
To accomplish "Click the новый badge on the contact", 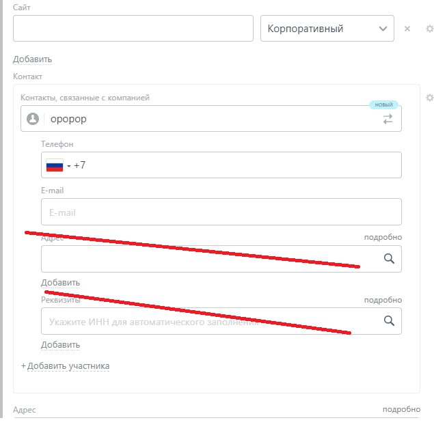I will tap(383, 105).
